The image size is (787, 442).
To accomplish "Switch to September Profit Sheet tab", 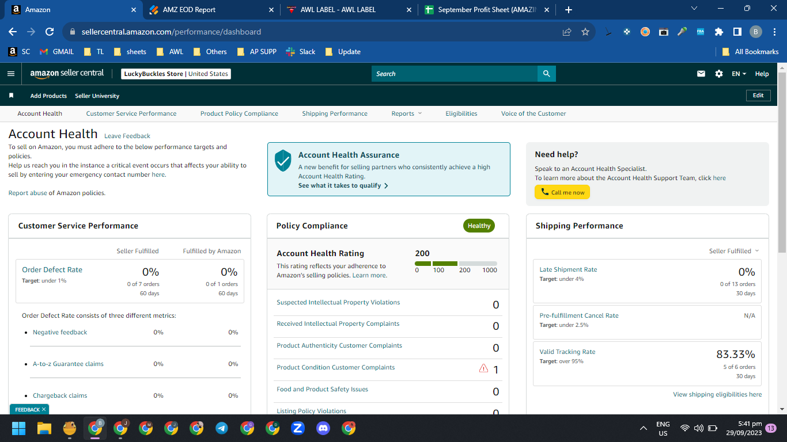I will 487,10.
